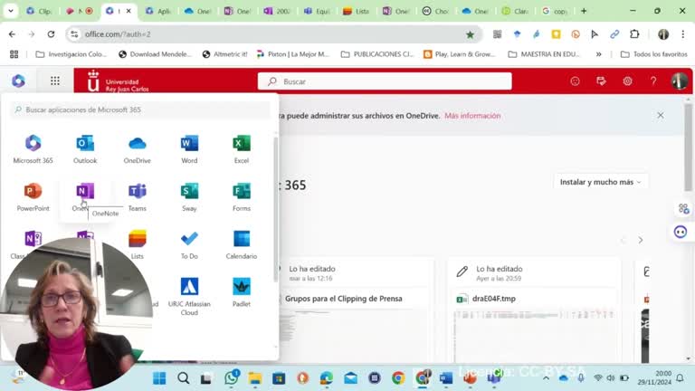695x391 pixels.
Task: Go back with the browser back arrow
Action: tap(12, 34)
